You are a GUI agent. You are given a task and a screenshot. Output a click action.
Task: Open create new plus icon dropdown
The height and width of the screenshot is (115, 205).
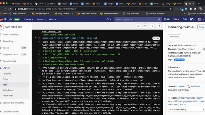[x=109, y=19]
